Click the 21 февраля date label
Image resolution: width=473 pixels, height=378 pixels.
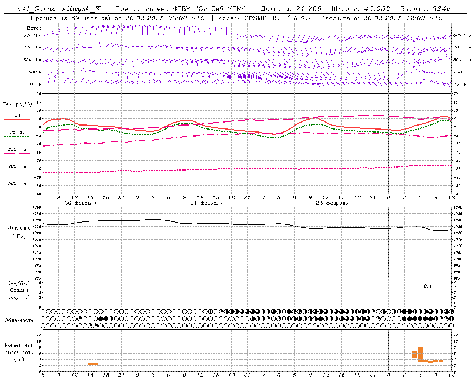coord(207,203)
